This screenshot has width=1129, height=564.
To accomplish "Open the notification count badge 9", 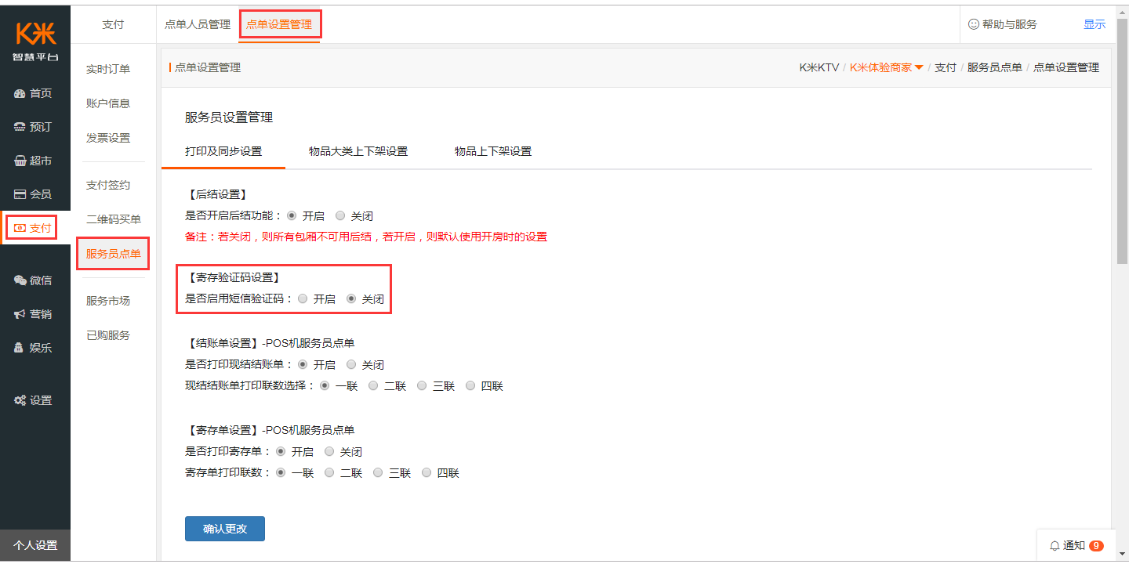I will click(x=1096, y=545).
